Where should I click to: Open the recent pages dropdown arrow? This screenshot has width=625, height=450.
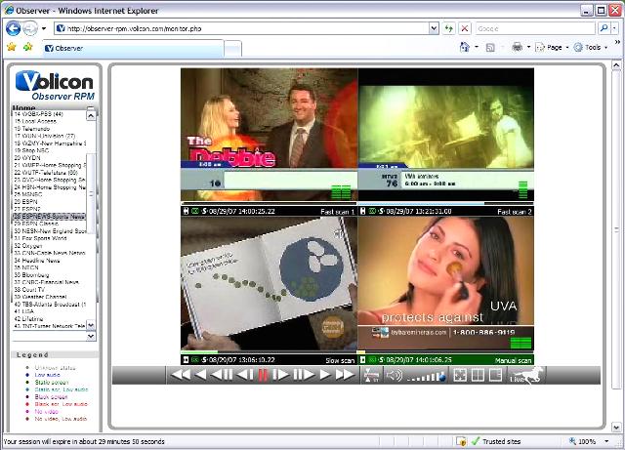pos(44,28)
